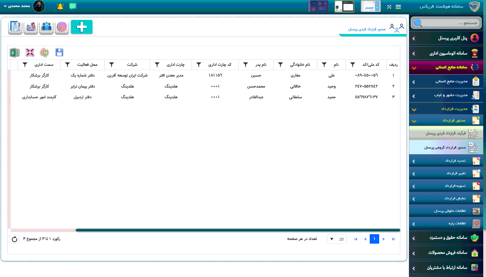The height and width of the screenshot is (277, 486).
Task: Expand سامانه حقوق و دستمزد in the sidebar
Action: (446, 238)
